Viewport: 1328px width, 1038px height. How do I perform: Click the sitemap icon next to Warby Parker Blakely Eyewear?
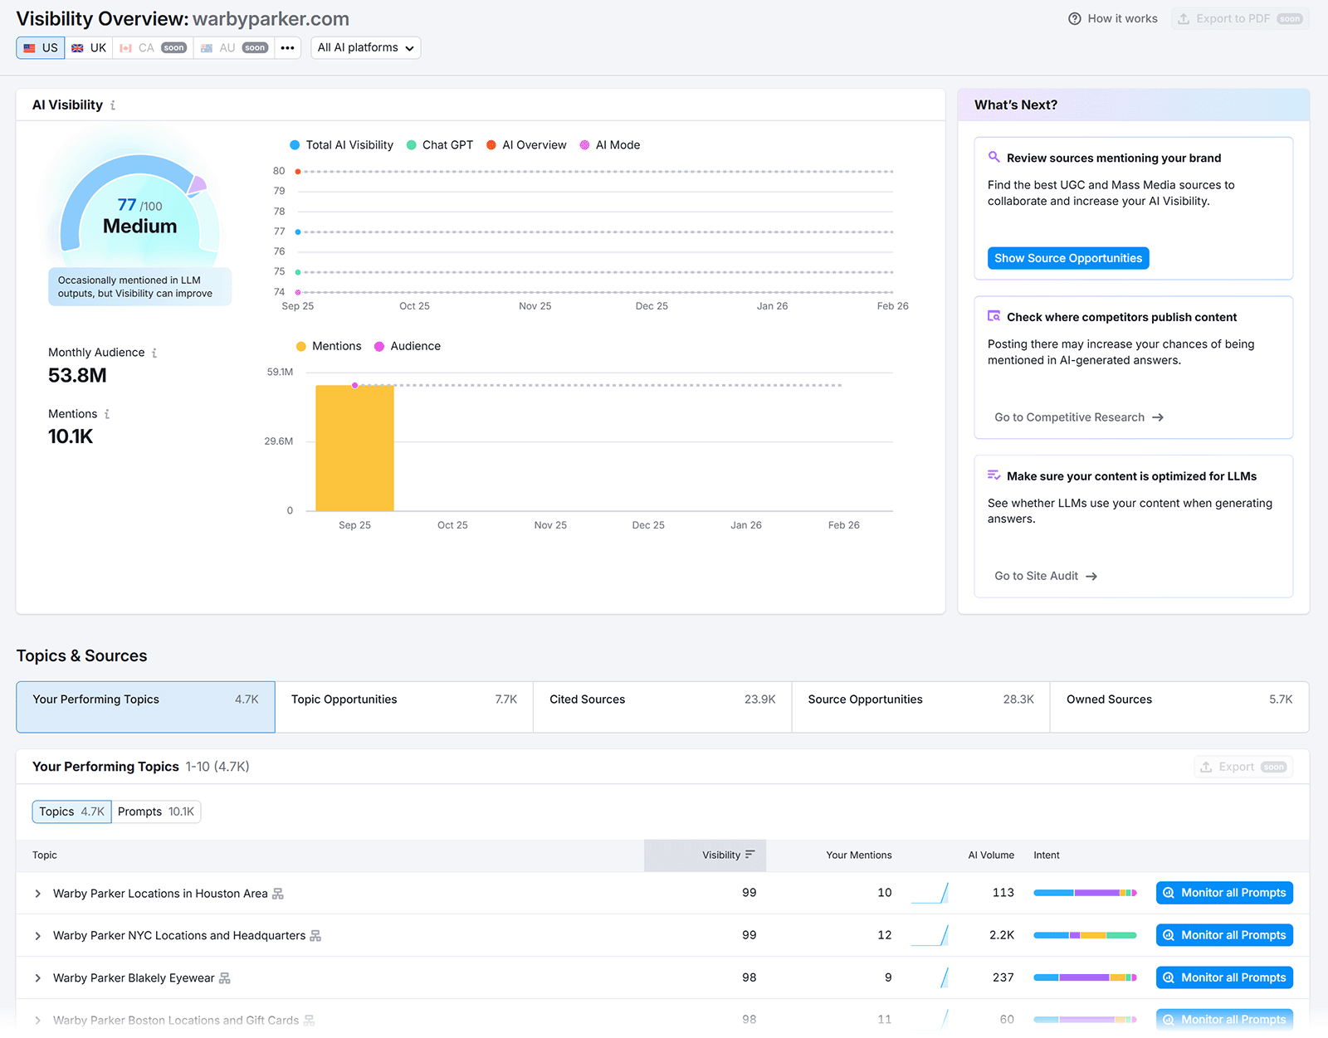coord(223,977)
